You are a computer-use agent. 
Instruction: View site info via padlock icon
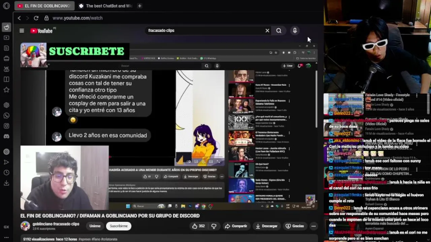click(x=46, y=18)
